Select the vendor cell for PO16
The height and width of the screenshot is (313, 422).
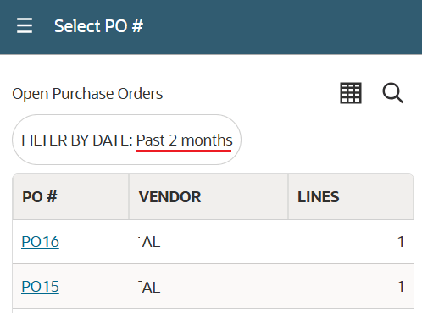(x=208, y=242)
